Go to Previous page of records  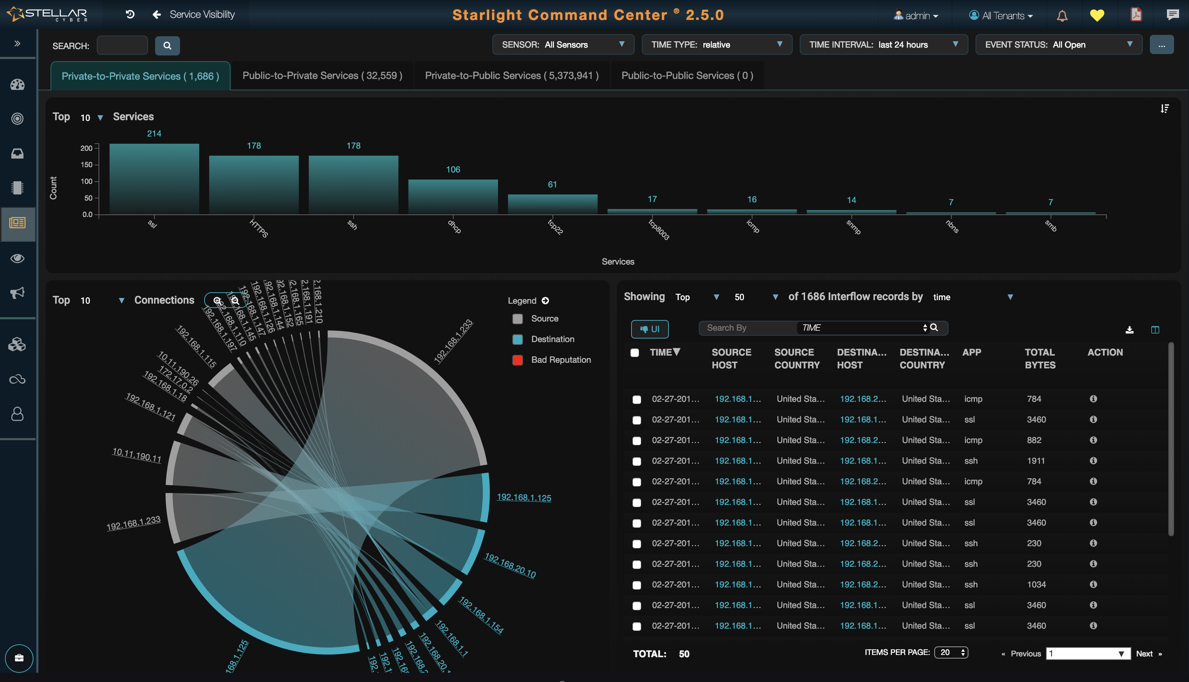pyautogui.click(x=1021, y=654)
